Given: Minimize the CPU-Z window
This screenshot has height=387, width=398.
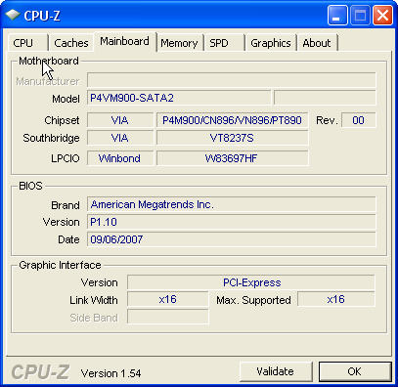Looking at the screenshot, I should click(x=337, y=15).
